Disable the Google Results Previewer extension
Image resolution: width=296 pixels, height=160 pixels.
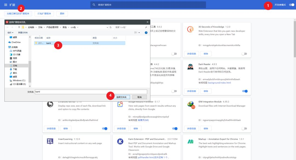coord(175,128)
